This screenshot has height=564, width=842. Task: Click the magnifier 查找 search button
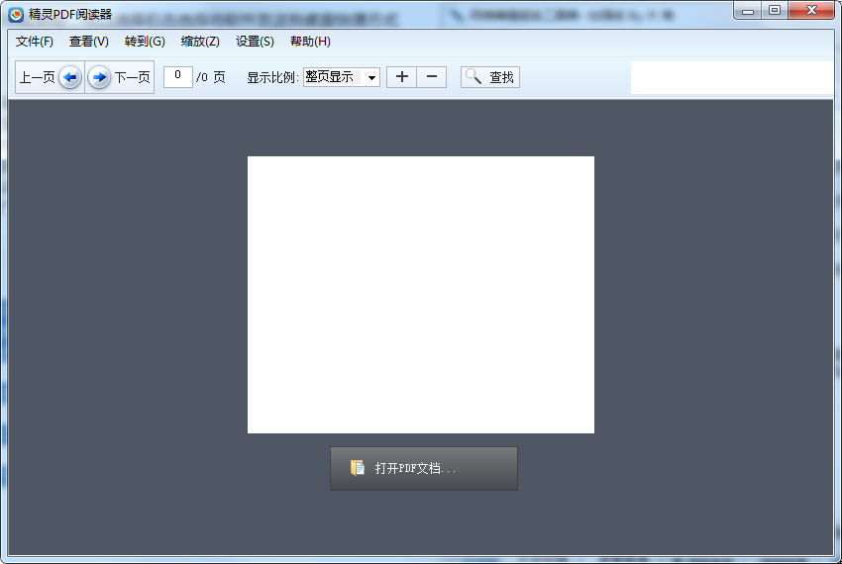489,77
